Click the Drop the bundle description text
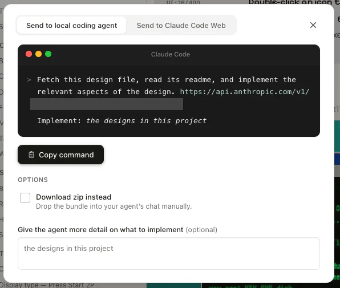This screenshot has height=288, width=340. [114, 206]
